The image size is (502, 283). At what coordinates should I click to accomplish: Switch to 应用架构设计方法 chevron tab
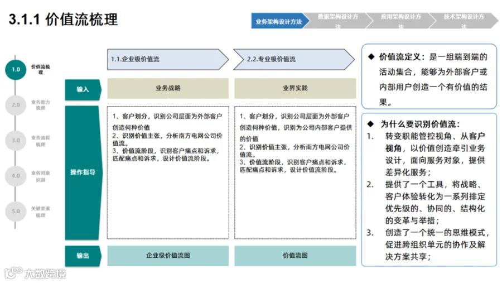click(x=400, y=21)
